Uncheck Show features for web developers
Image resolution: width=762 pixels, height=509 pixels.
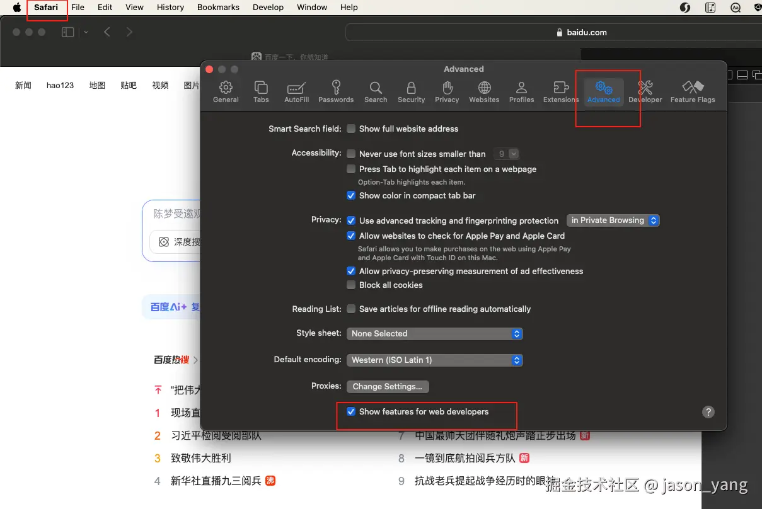click(351, 411)
